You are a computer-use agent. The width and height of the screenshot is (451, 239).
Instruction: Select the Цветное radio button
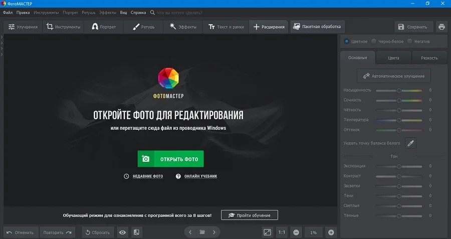347,42
